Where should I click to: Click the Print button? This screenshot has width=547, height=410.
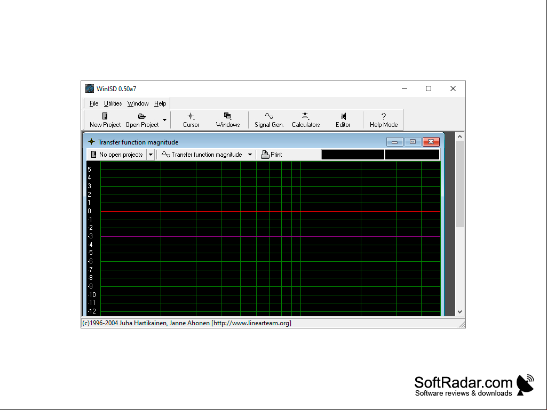272,155
